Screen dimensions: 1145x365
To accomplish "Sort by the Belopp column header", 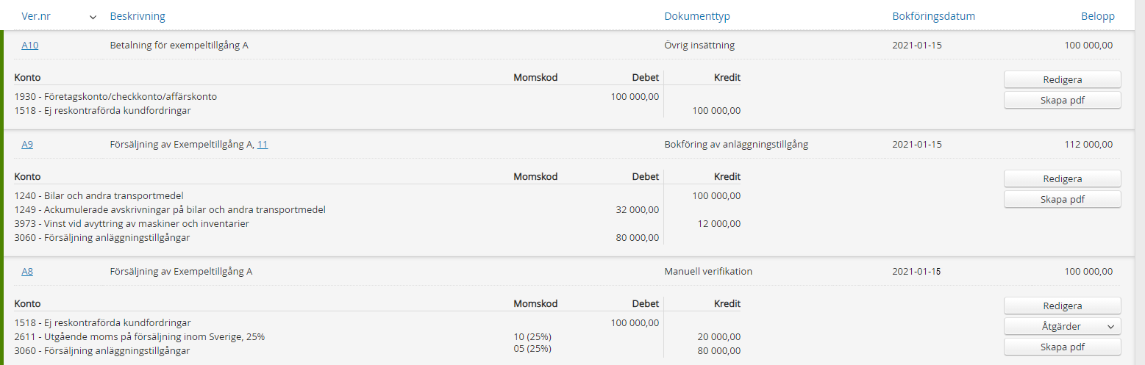I will tap(1097, 16).
